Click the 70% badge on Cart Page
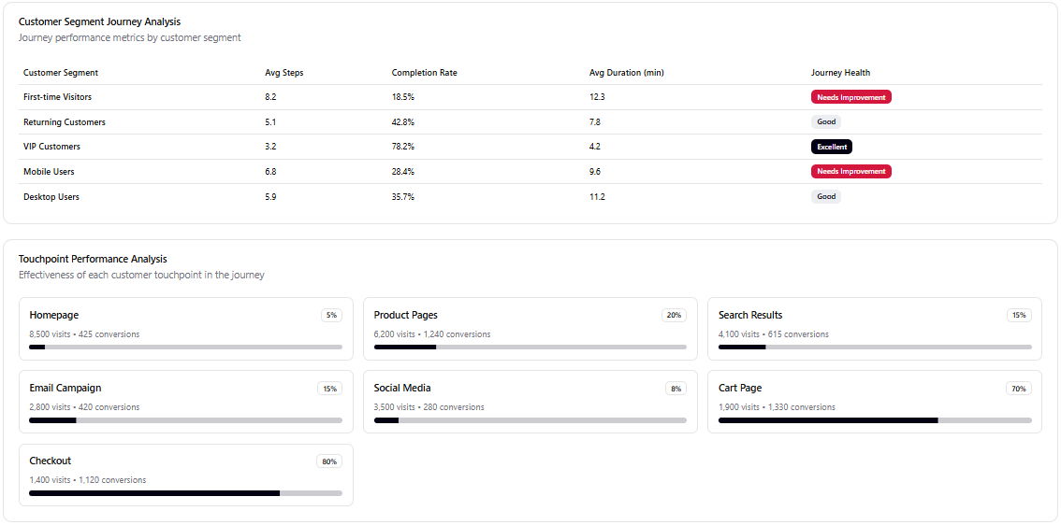 (x=1019, y=389)
